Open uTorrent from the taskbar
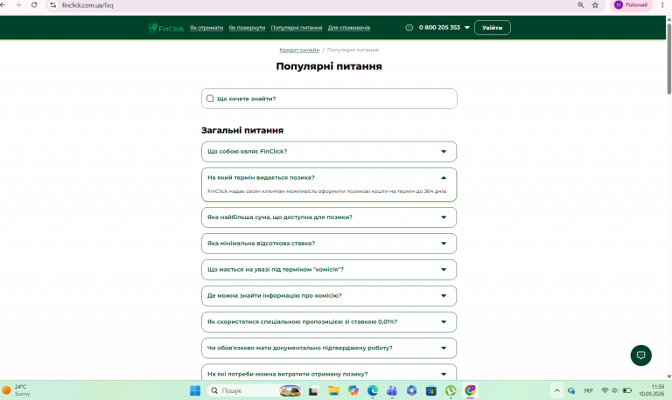The width and height of the screenshot is (672, 400). tap(451, 390)
